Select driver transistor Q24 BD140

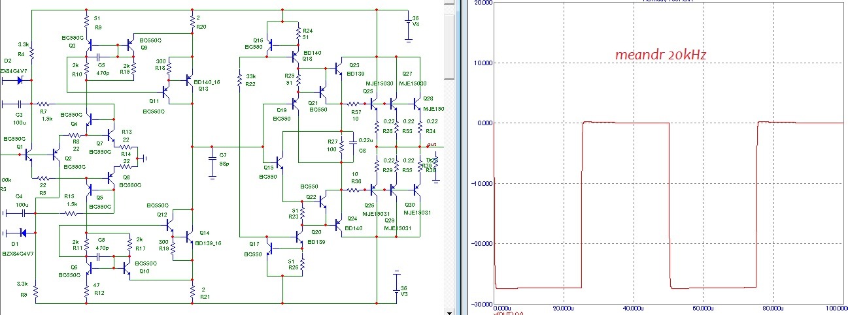[x=339, y=224]
